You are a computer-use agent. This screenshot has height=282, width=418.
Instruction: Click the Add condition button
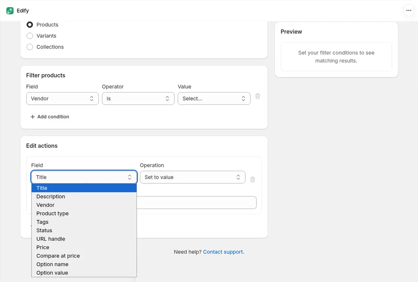[x=49, y=117]
